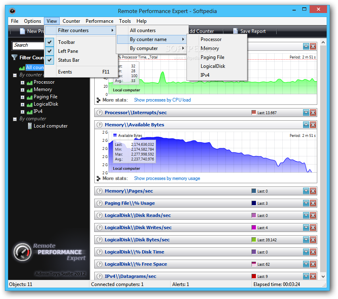Open the LogicalDisk\\% Disk Time counter title
This screenshot has height=299, width=338.
pyautogui.click(x=134, y=252)
